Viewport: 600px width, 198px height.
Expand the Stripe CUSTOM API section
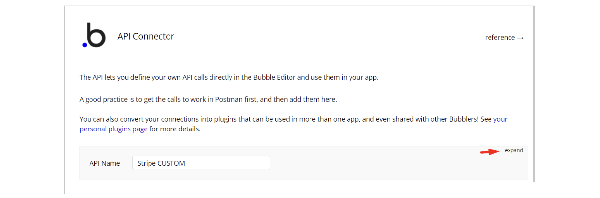point(514,150)
